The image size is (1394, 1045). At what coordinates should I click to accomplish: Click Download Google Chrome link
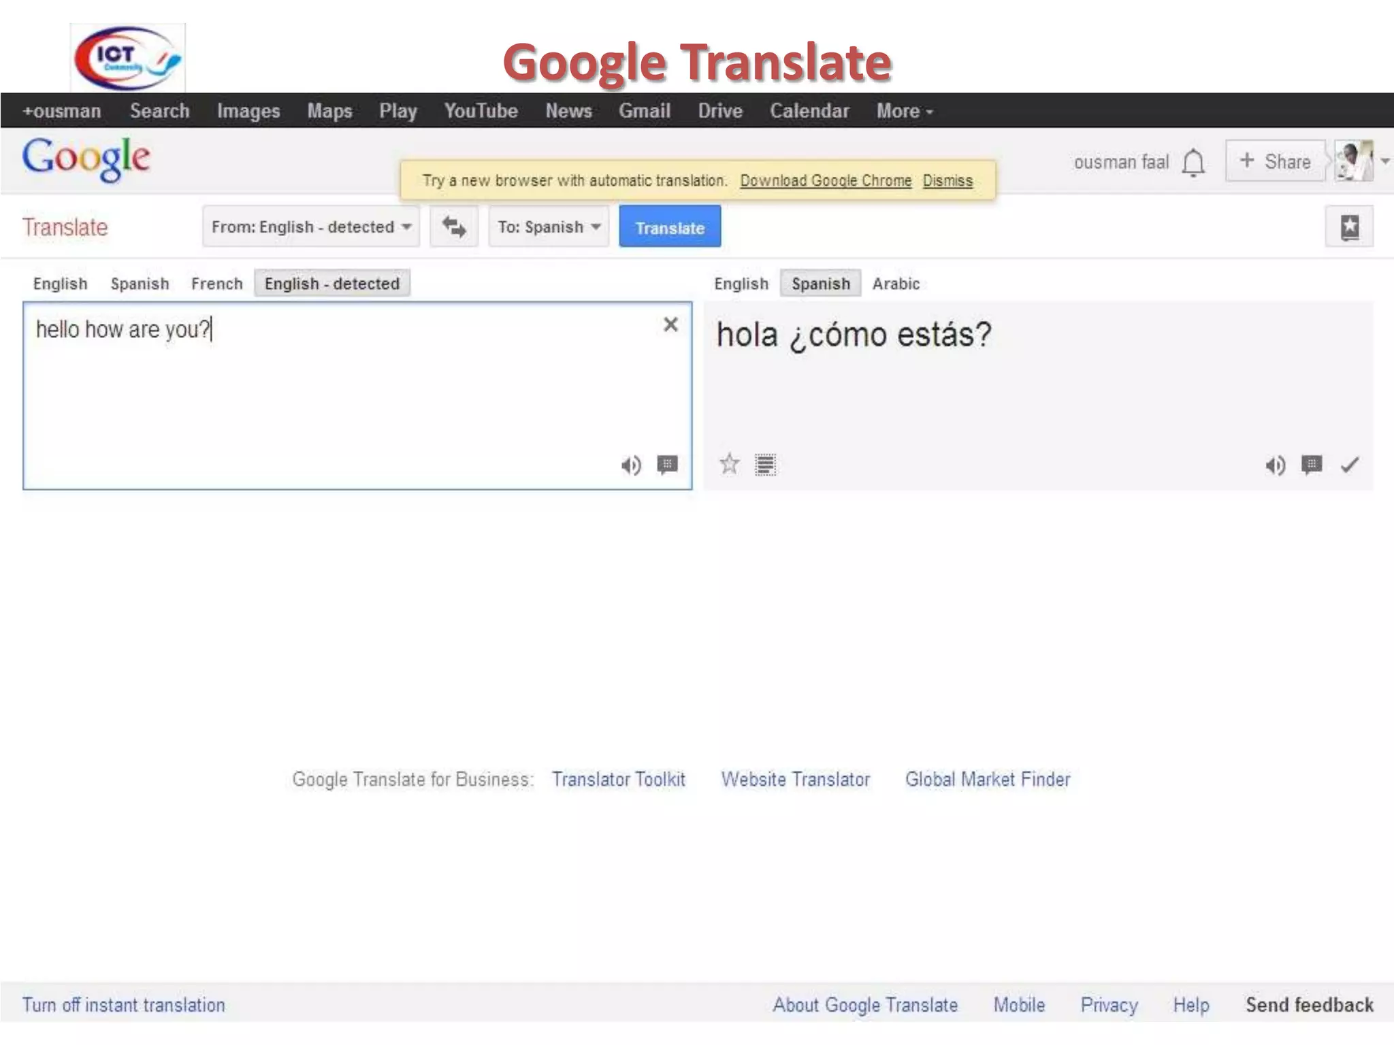[826, 181]
